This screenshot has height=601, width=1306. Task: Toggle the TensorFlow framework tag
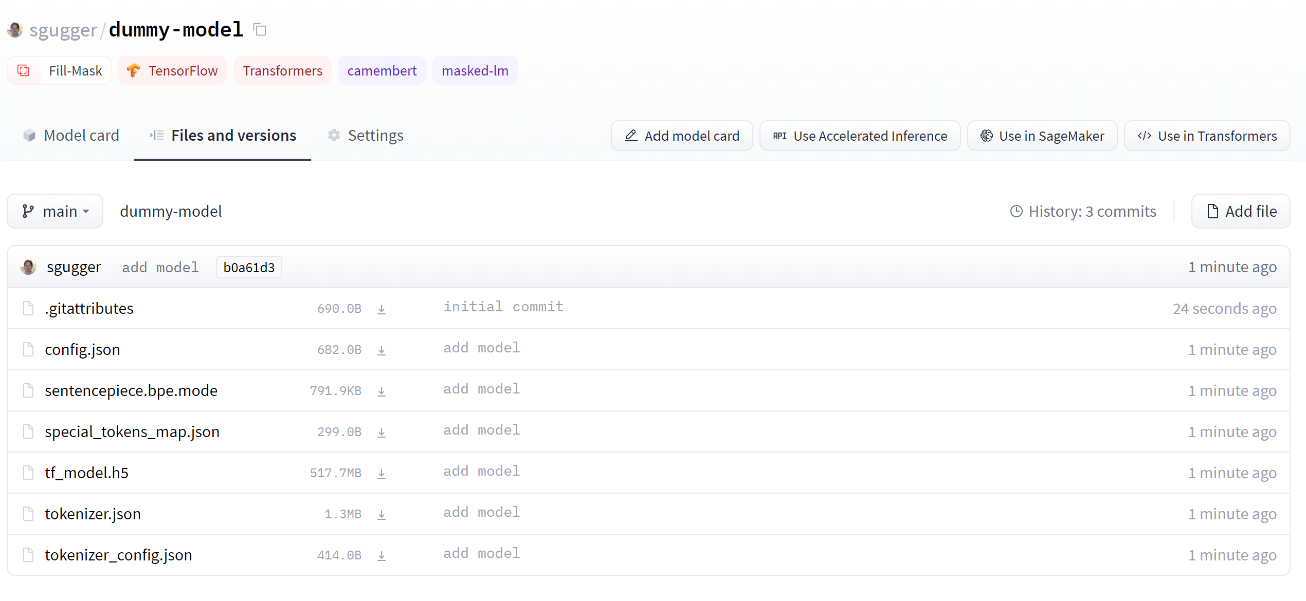point(171,71)
